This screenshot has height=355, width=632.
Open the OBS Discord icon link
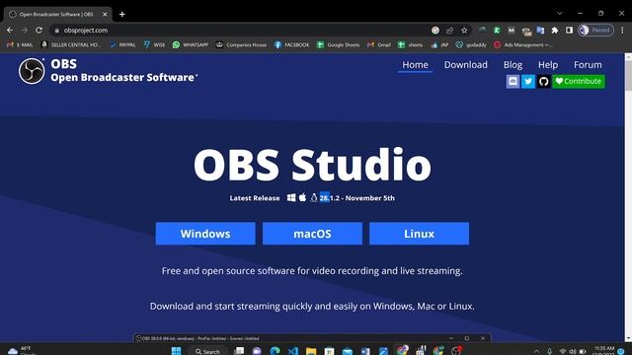(x=513, y=81)
